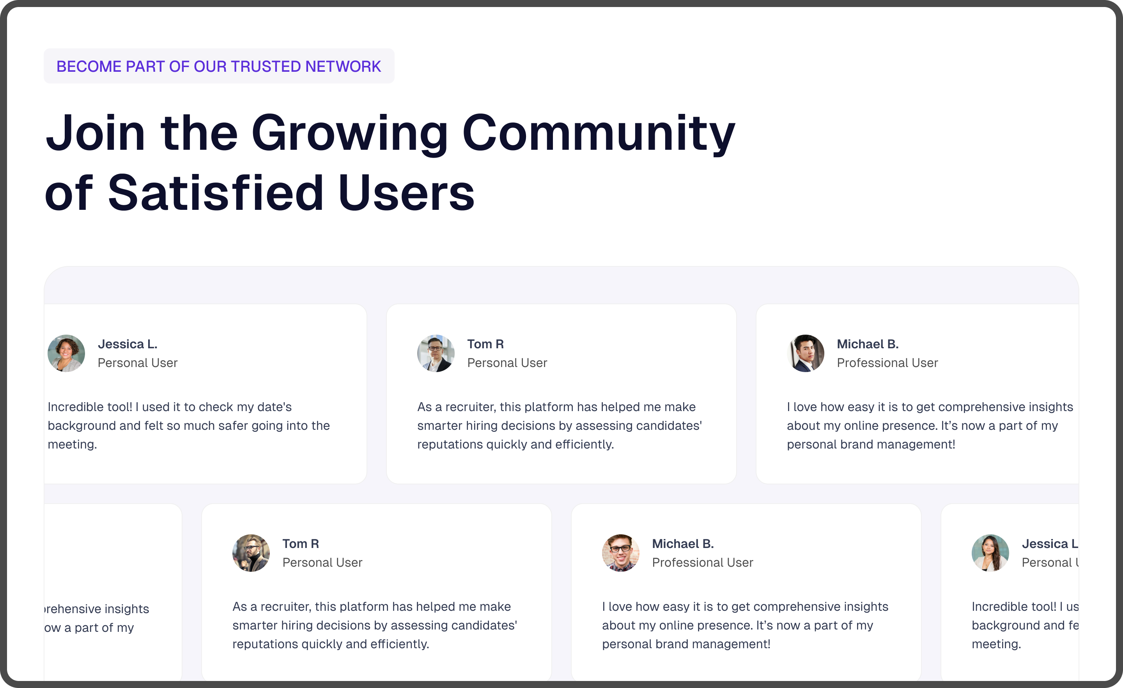Click the bottom-row recruiter testimonial about hiring decisions

[x=375, y=625]
